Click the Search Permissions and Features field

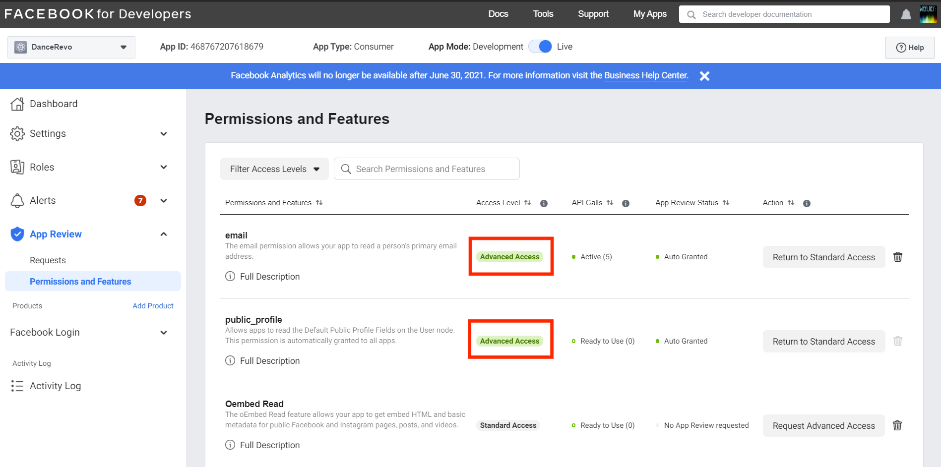coord(427,169)
